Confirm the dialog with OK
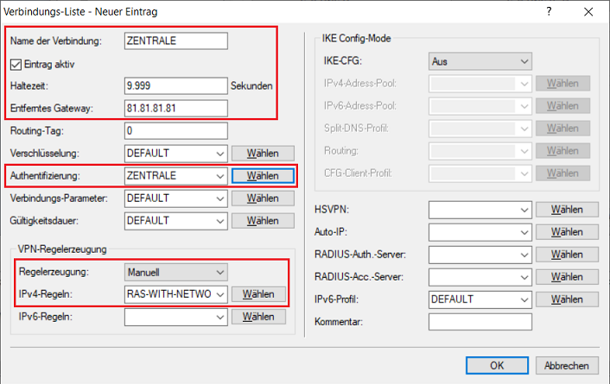 pos(497,365)
